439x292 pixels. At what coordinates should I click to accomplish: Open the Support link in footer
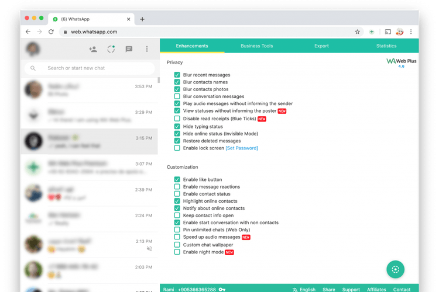[351, 290]
